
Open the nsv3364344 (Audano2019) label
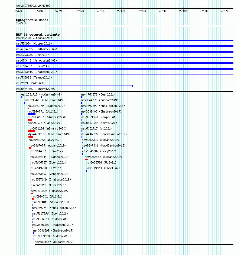pos(49,157)
